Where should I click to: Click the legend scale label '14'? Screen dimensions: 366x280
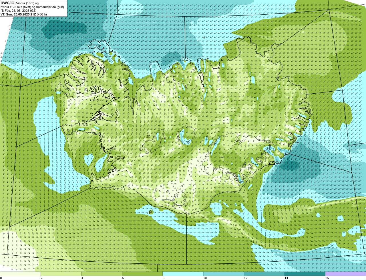tap(286, 278)
